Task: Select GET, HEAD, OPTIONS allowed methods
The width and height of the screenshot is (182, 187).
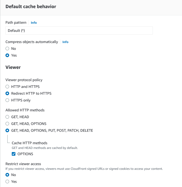Action: [x=8, y=124]
